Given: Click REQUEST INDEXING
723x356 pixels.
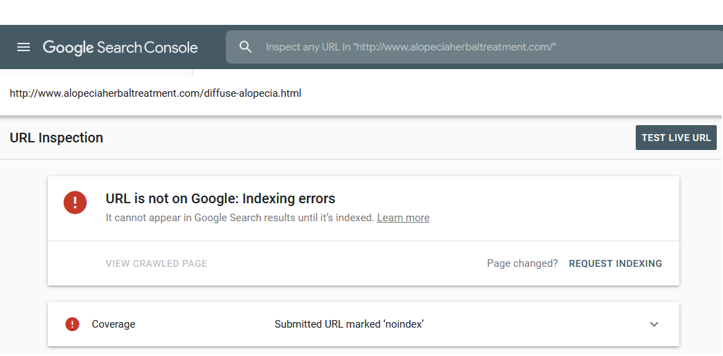Looking at the screenshot, I should click(616, 263).
